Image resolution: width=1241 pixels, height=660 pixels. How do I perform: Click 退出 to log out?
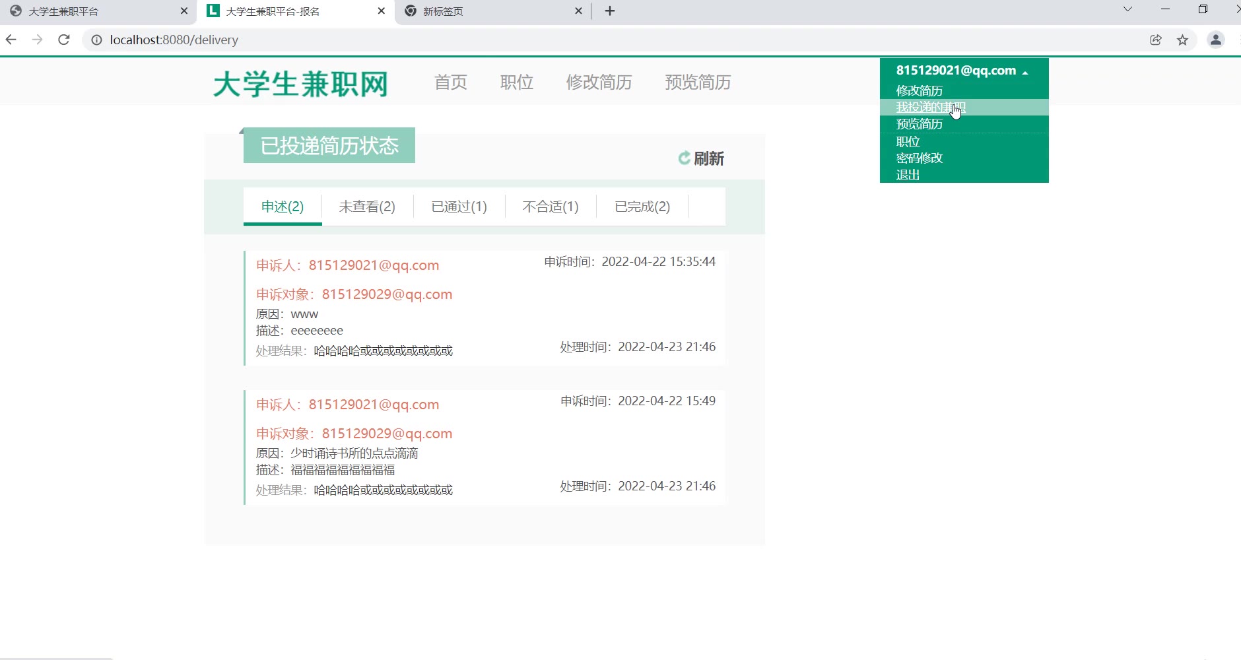coord(908,175)
